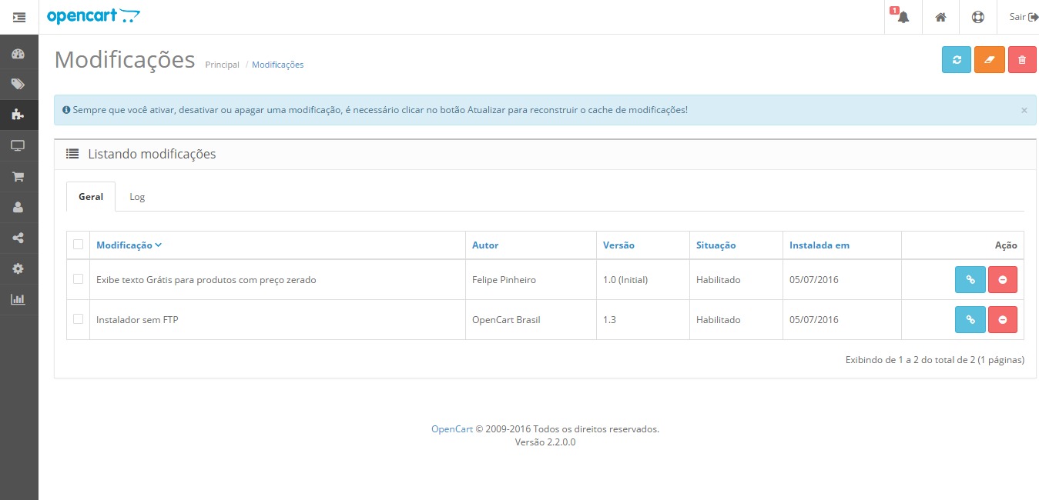The width and height of the screenshot is (1039, 500).
Task: Open the notifications bell icon
Action: pos(903,17)
